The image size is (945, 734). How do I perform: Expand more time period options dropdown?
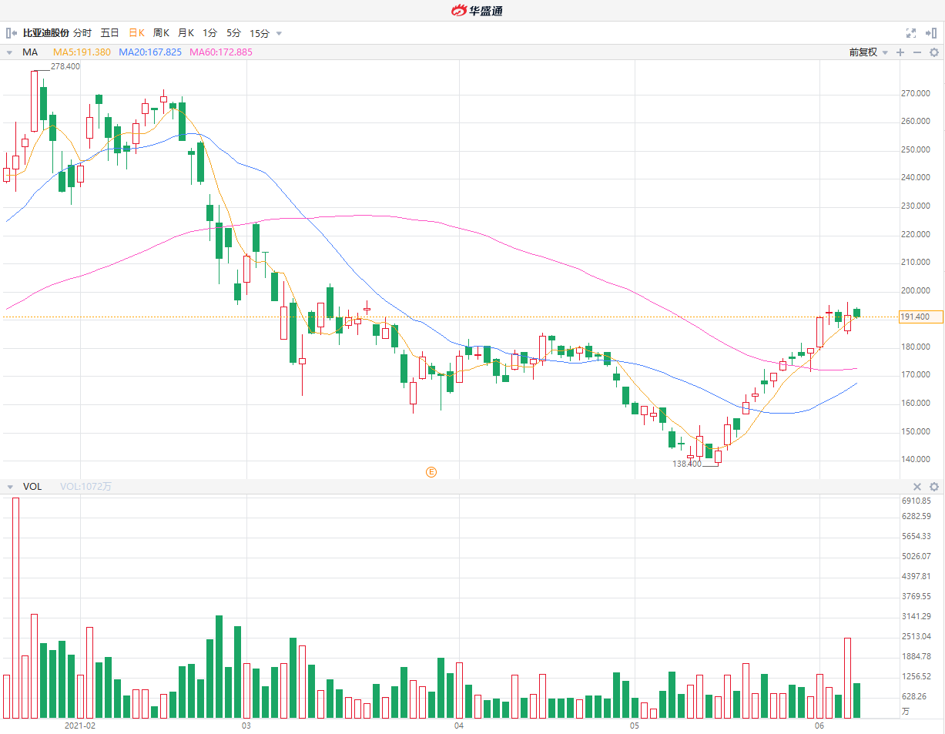(x=279, y=33)
